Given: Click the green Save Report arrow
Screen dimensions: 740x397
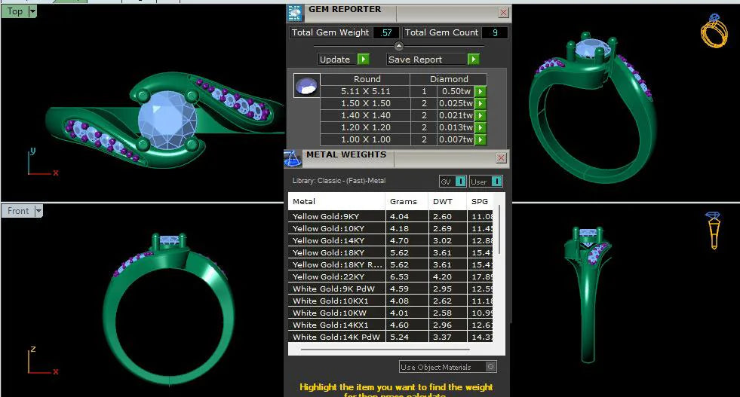Looking at the screenshot, I should tap(473, 59).
